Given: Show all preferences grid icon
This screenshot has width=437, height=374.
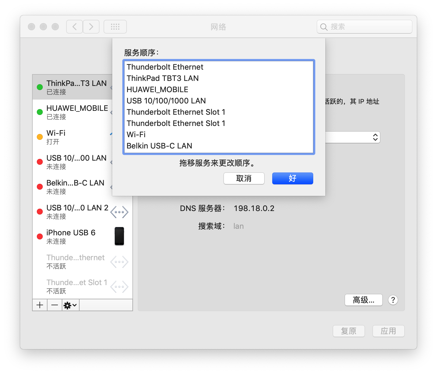Looking at the screenshot, I should (115, 27).
